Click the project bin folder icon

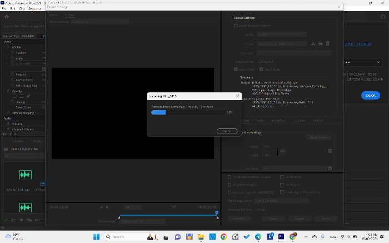[6, 149]
